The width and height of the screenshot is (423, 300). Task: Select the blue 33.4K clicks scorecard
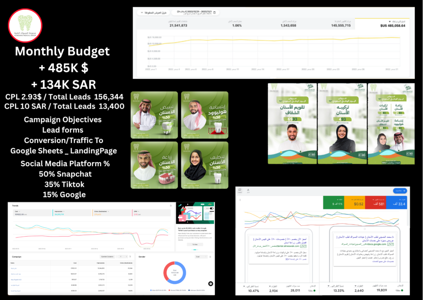tap(397, 203)
